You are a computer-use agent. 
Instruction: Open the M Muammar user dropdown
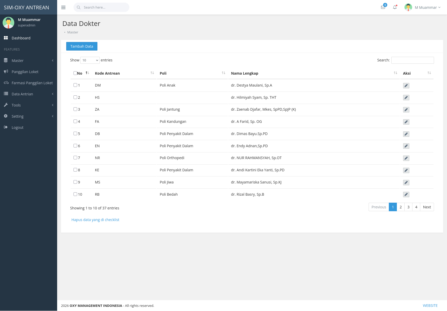(423, 7)
